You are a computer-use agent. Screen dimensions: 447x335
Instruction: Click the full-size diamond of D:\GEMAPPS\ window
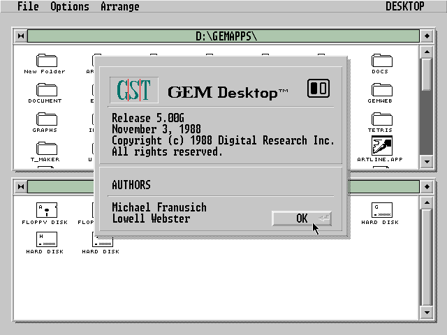(427, 36)
